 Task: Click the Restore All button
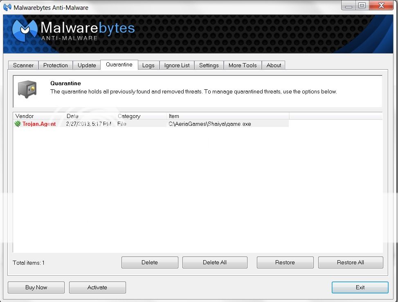pyautogui.click(x=351, y=262)
